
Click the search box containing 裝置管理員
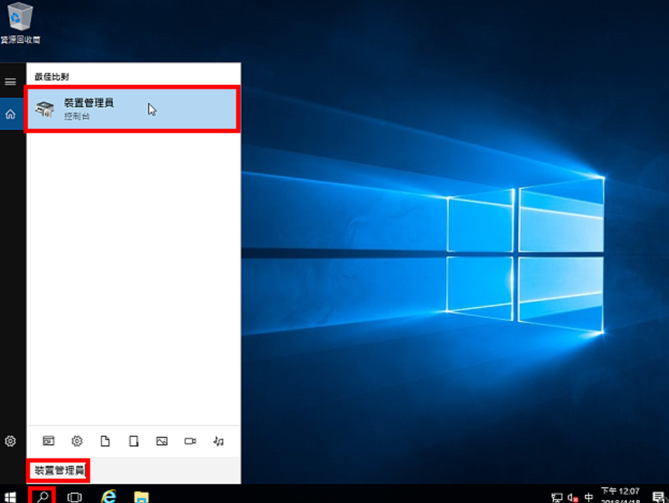(x=134, y=471)
